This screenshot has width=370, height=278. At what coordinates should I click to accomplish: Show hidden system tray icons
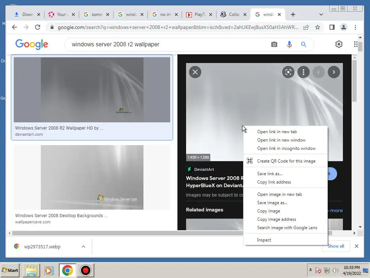[x=310, y=270]
